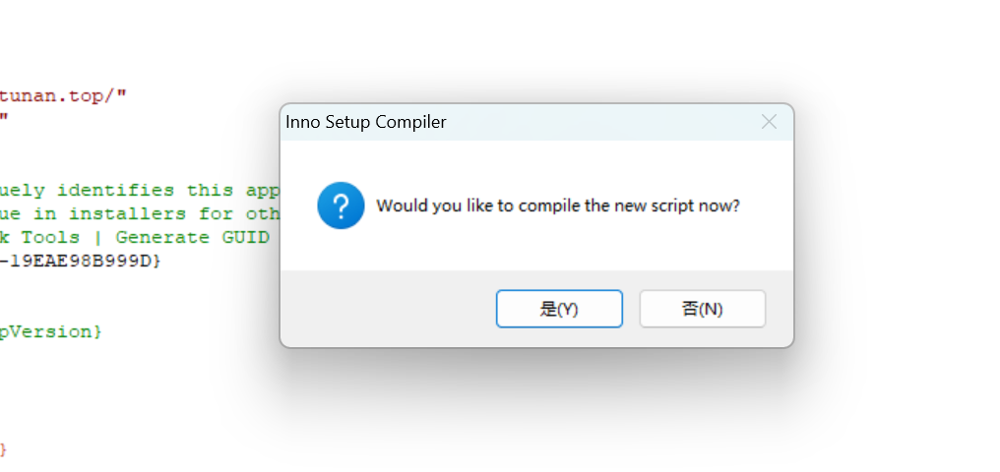Click the word "identifies" in the green comment
1000x472 pixels.
coord(111,190)
